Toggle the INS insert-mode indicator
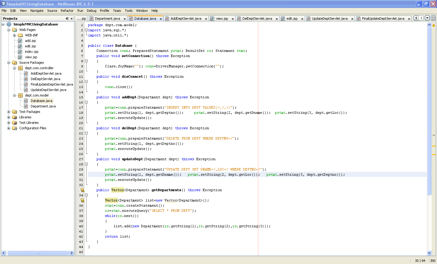437x264 pixels. (x=433, y=260)
